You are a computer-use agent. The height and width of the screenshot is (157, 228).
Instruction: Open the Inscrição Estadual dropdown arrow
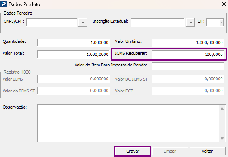coord(191,22)
